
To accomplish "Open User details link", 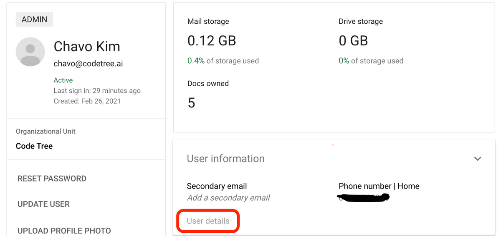I will tap(208, 221).
